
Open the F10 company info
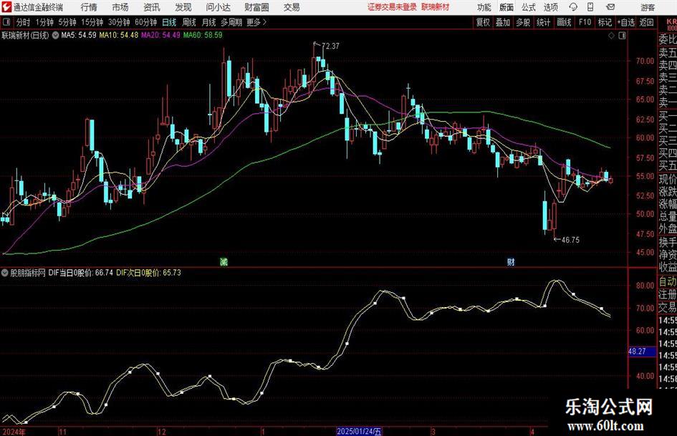click(x=585, y=22)
